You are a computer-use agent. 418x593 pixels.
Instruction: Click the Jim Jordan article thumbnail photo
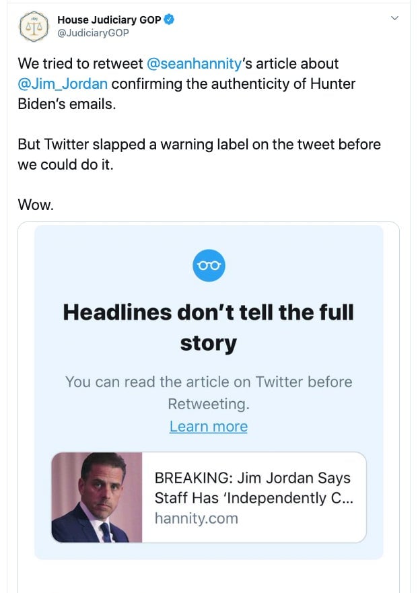point(97,496)
